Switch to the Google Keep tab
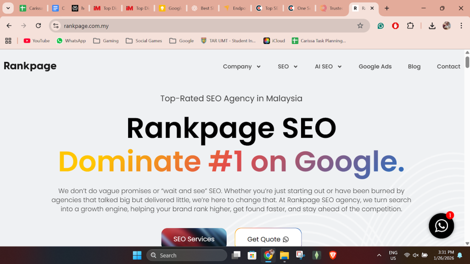 point(170,8)
